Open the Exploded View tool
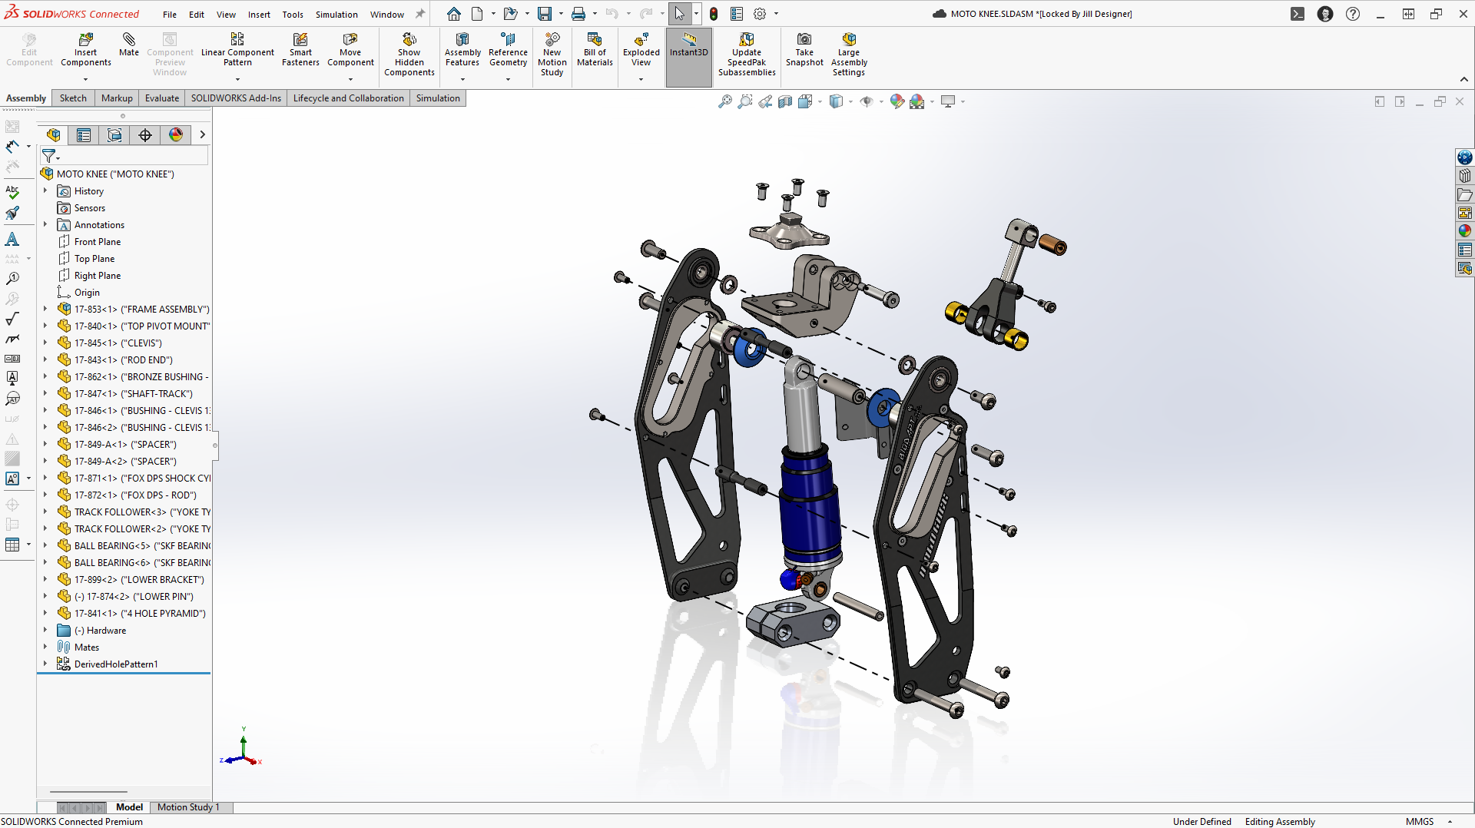The image size is (1475, 828). 641,51
